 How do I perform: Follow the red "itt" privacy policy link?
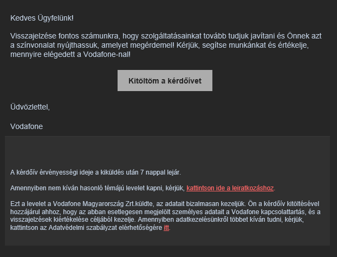166,227
